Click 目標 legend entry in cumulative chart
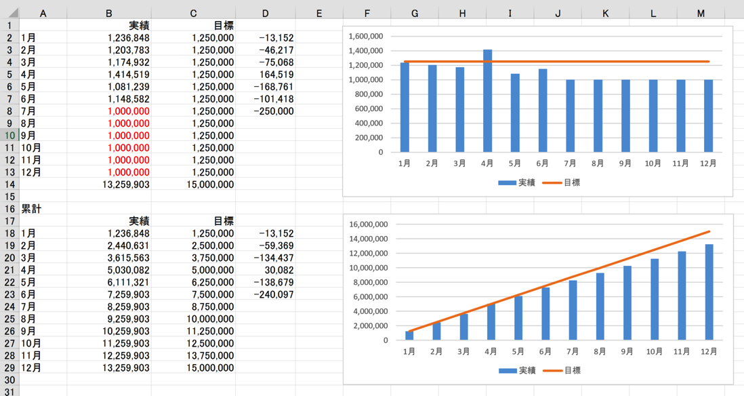The width and height of the screenshot is (744, 396). [562, 370]
